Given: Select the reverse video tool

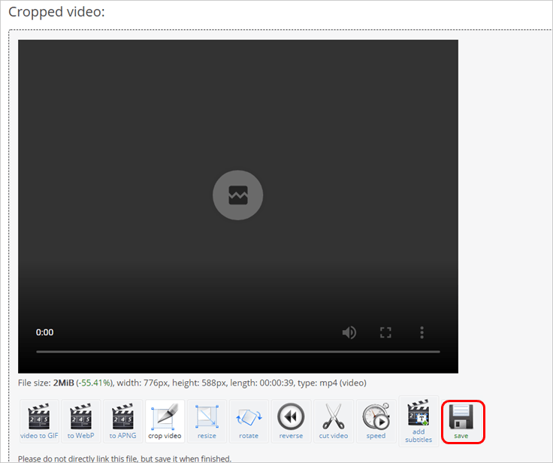Looking at the screenshot, I should (x=291, y=421).
